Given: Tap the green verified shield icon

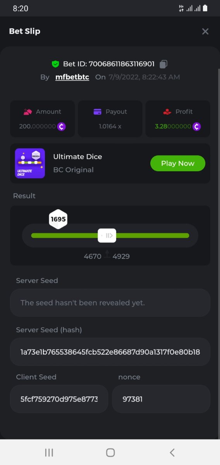Looking at the screenshot, I should tap(55, 64).
